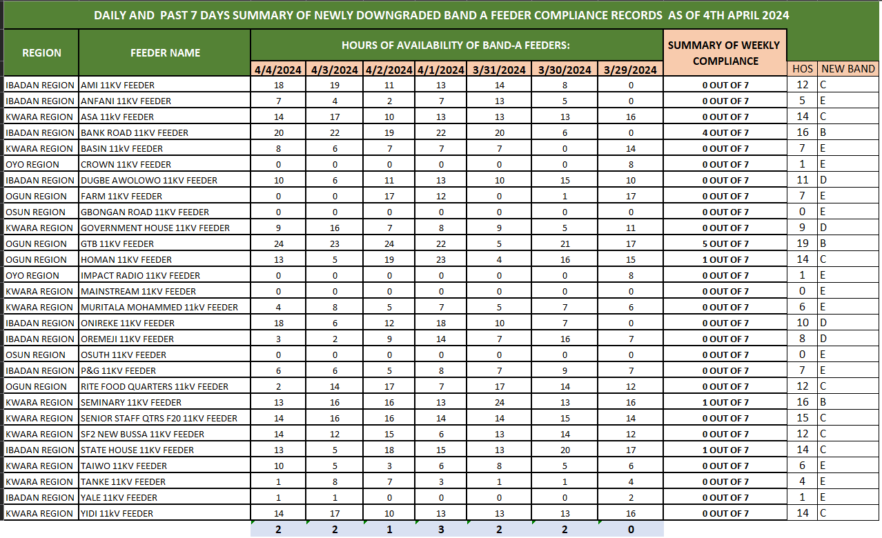The width and height of the screenshot is (882, 538).
Task: Click the 3/29/2024 date header
Action: 630,70
